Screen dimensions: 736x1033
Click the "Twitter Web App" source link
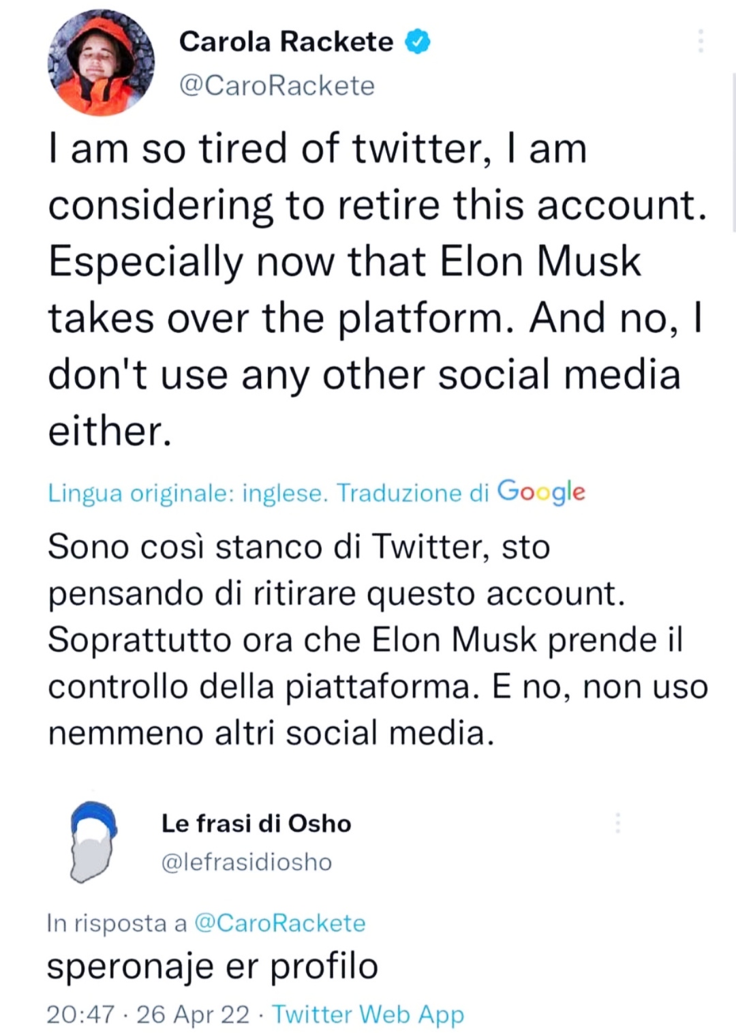(368, 1015)
